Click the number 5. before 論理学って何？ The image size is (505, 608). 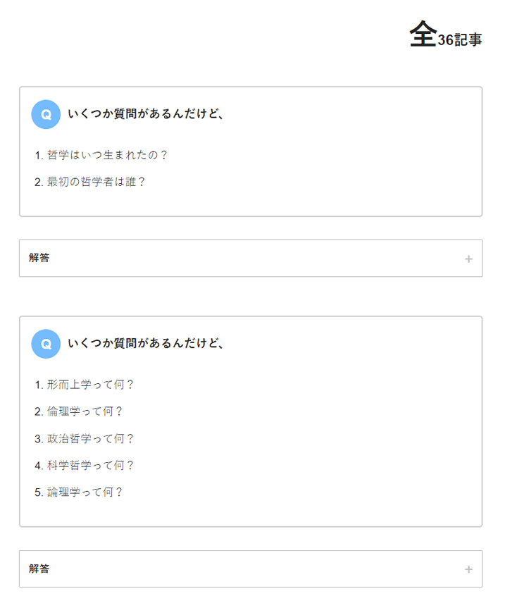pyautogui.click(x=39, y=492)
